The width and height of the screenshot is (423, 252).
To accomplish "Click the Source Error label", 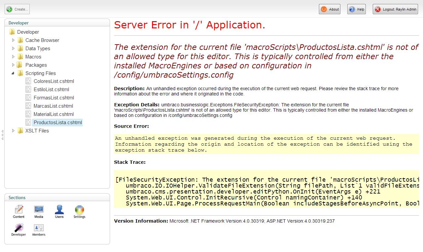I will click(x=132, y=126).
